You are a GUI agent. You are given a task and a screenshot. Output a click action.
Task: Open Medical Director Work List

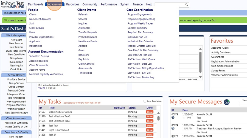tap(141, 46)
